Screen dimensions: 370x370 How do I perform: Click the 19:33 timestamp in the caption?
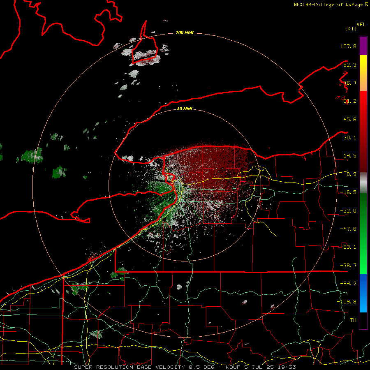click(287, 367)
